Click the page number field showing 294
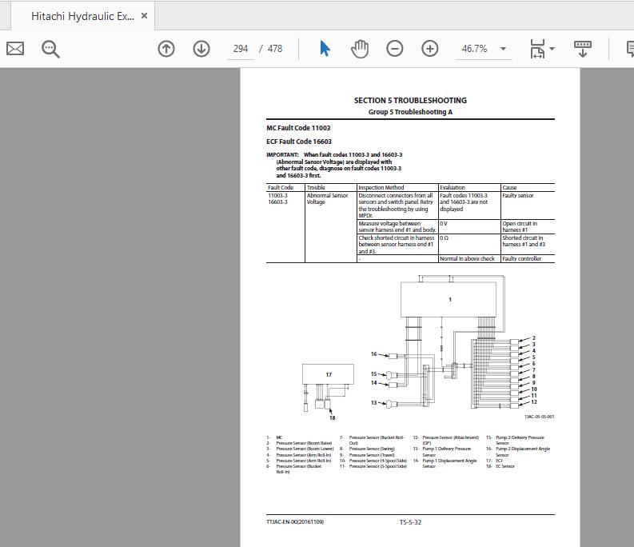The width and height of the screenshot is (634, 547). pyautogui.click(x=241, y=49)
